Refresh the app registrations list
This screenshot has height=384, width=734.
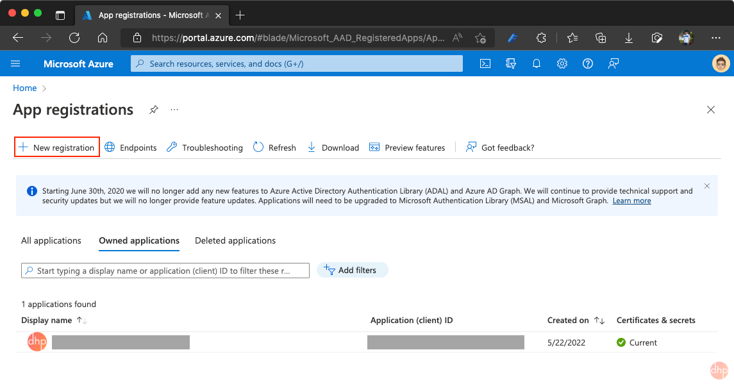coord(274,147)
